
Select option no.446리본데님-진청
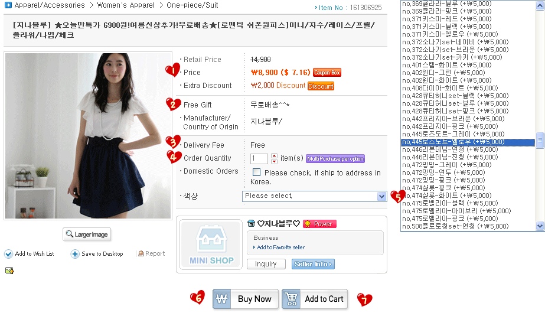pos(468,157)
